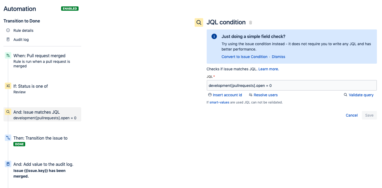The width and height of the screenshot is (382, 188).
Task: Click the ENABLED status badge
Action: pyautogui.click(x=70, y=9)
